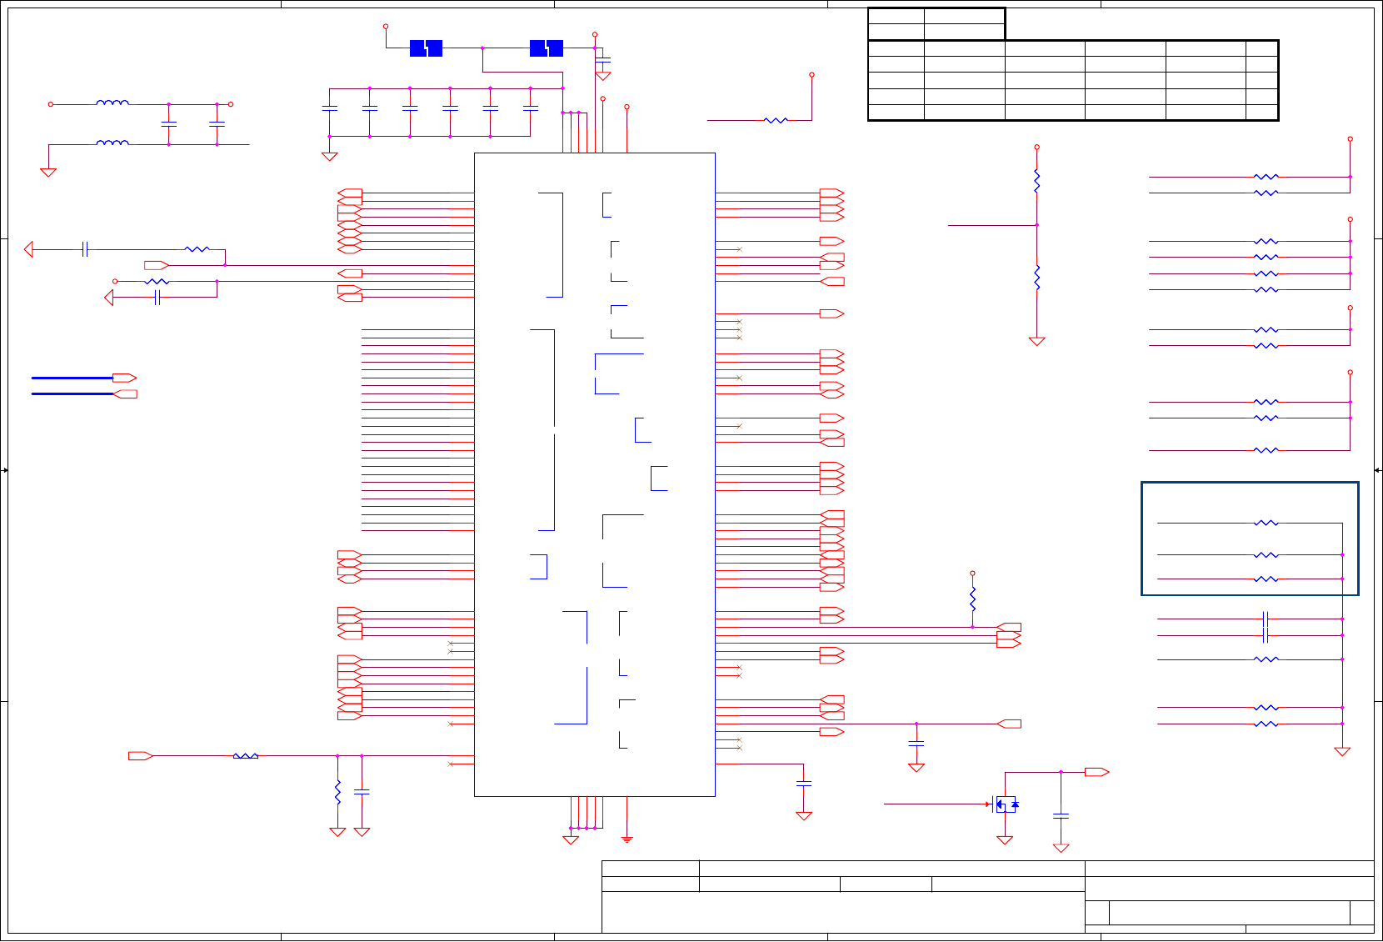Click the open power terminal above the left blue component
Image resolution: width=1383 pixels, height=942 pixels.
(x=386, y=27)
